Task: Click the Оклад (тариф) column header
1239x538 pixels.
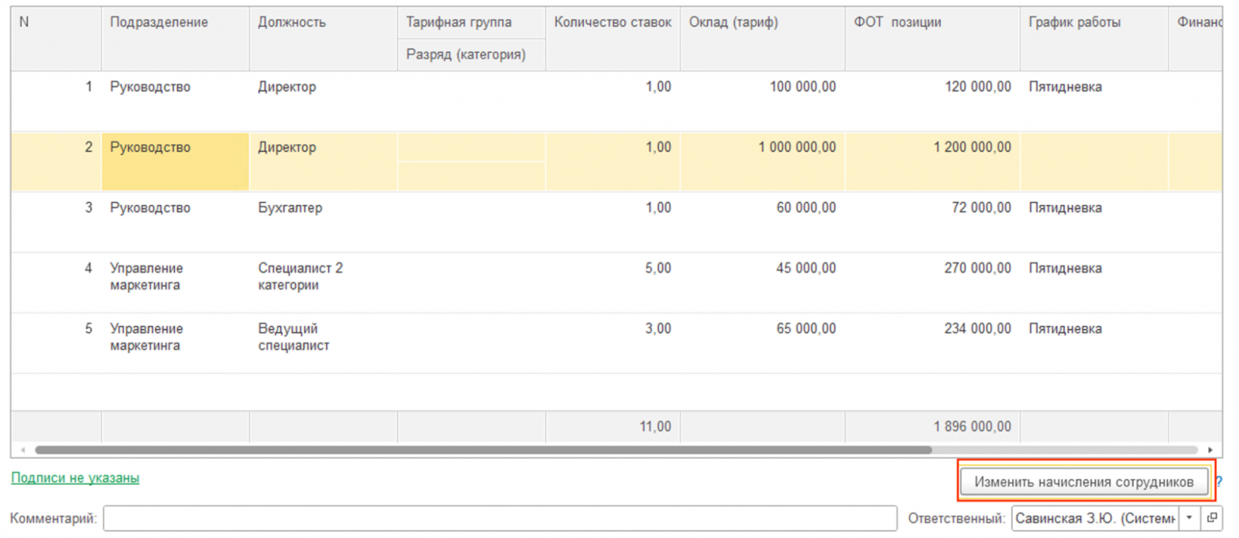Action: tap(763, 39)
